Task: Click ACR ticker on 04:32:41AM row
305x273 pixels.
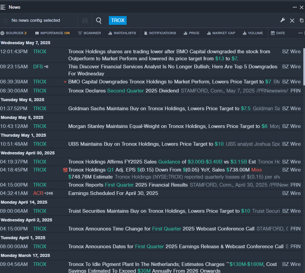Action: pos(38,193)
